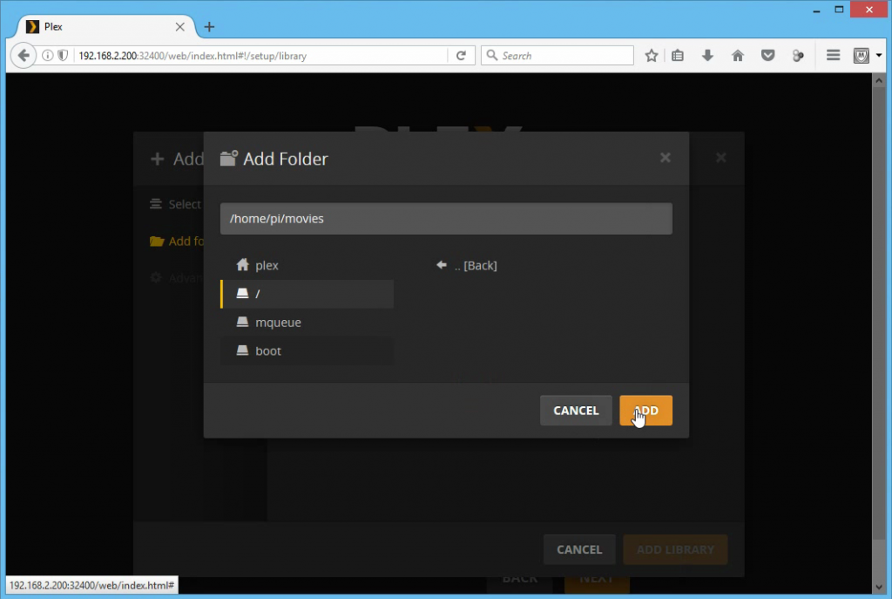
Task: Go up with the .. [Back] entry
Action: coord(467,265)
